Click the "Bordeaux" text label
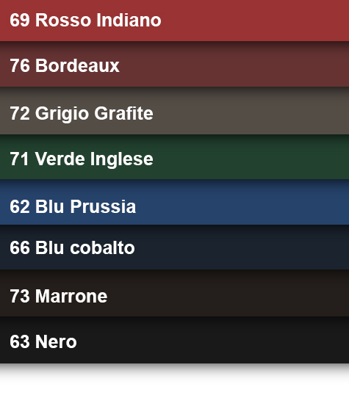This screenshot has width=349, height=420. click(77, 65)
